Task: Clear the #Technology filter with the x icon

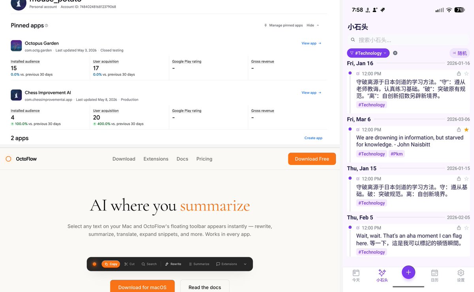Action: pyautogui.click(x=395, y=53)
